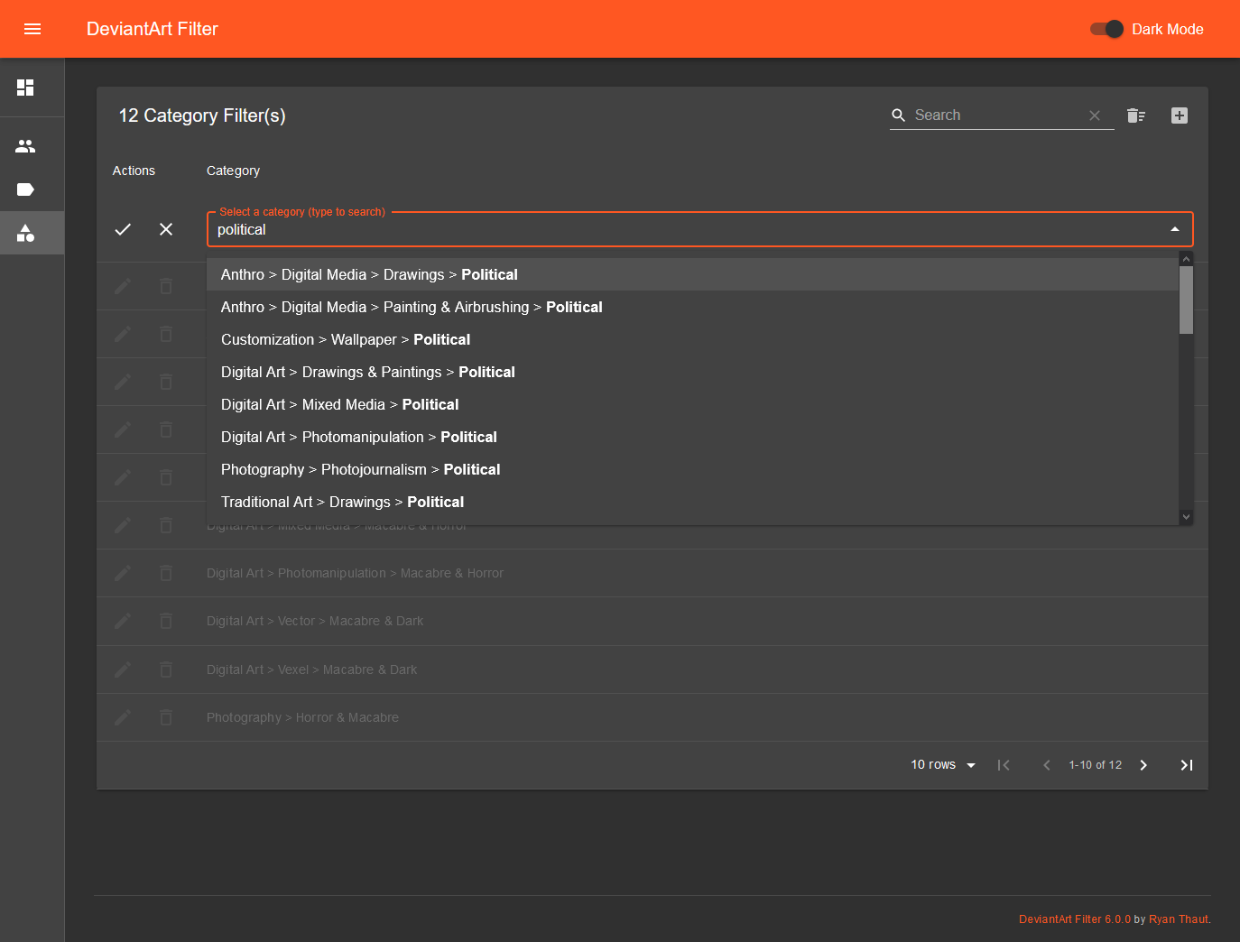Go to last page of filters
The height and width of the screenshot is (942, 1240).
[x=1187, y=765]
